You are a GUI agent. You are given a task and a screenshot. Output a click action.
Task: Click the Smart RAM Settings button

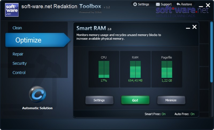click(x=99, y=100)
